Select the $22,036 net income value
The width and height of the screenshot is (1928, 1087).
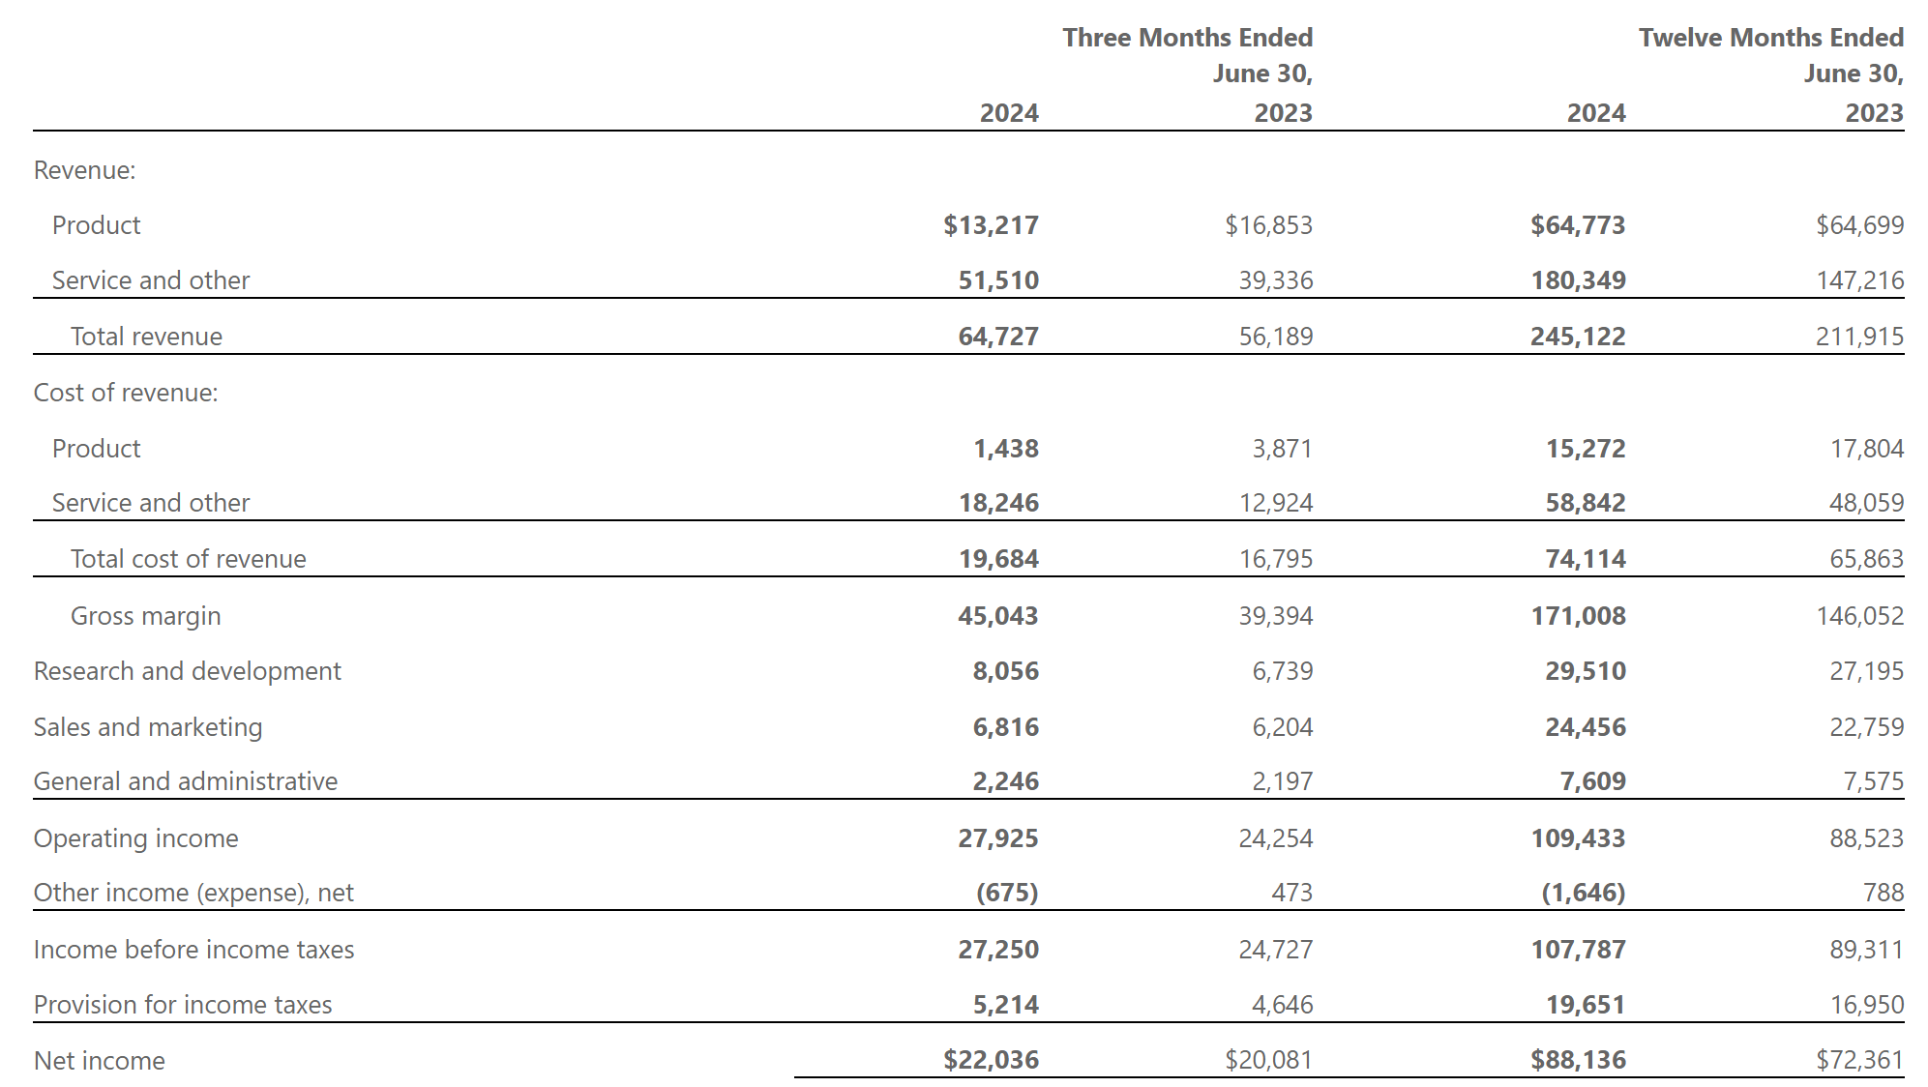(x=991, y=1060)
